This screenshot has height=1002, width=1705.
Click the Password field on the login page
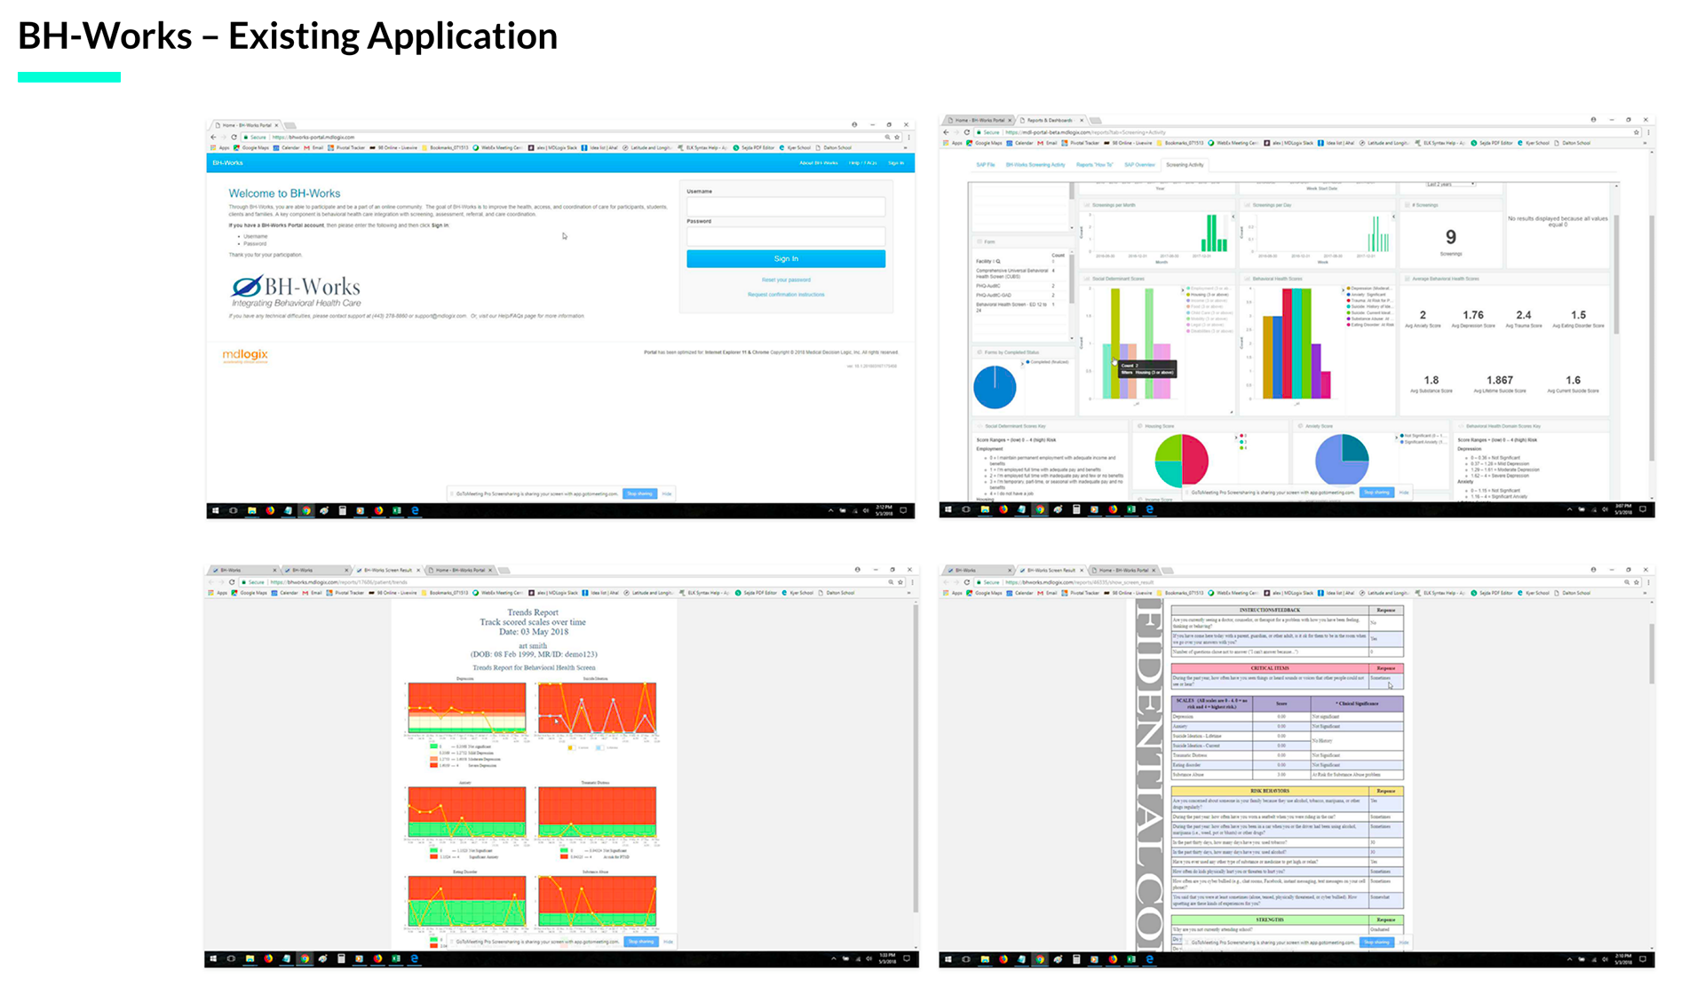click(x=785, y=237)
